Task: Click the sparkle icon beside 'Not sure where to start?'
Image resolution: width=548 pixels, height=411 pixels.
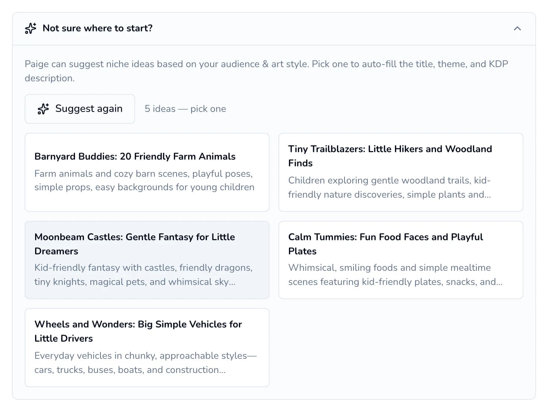Action: (x=31, y=28)
